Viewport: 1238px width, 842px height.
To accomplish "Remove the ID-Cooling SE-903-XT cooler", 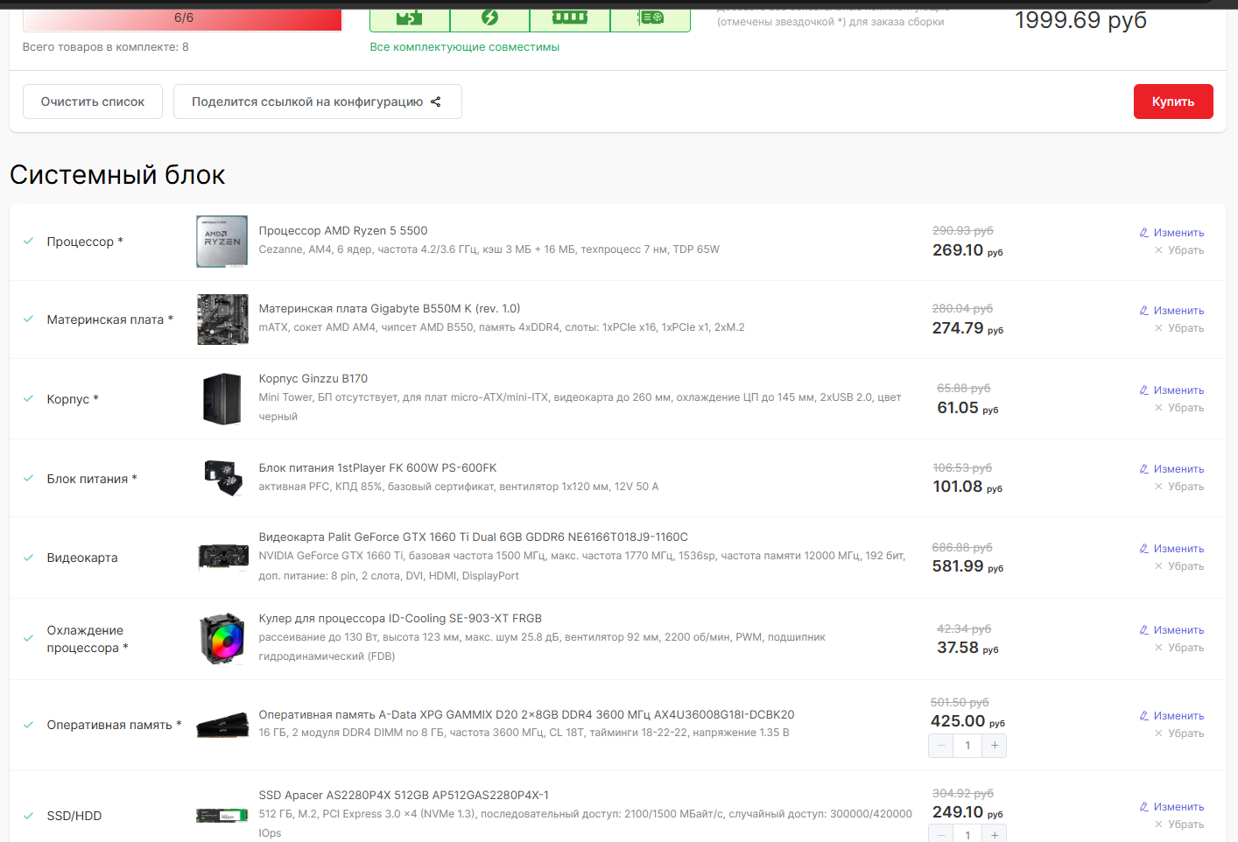I will 1178,648.
